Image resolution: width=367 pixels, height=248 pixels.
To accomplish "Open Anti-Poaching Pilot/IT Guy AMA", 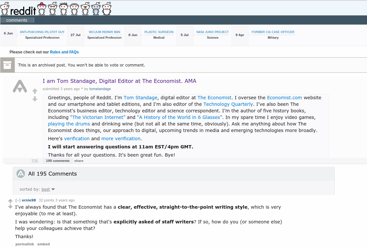I will (x=42, y=32).
